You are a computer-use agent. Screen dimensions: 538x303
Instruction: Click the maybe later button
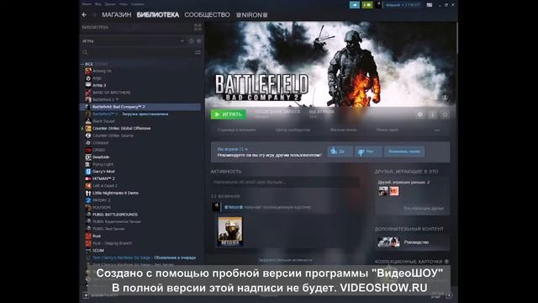tap(404, 151)
